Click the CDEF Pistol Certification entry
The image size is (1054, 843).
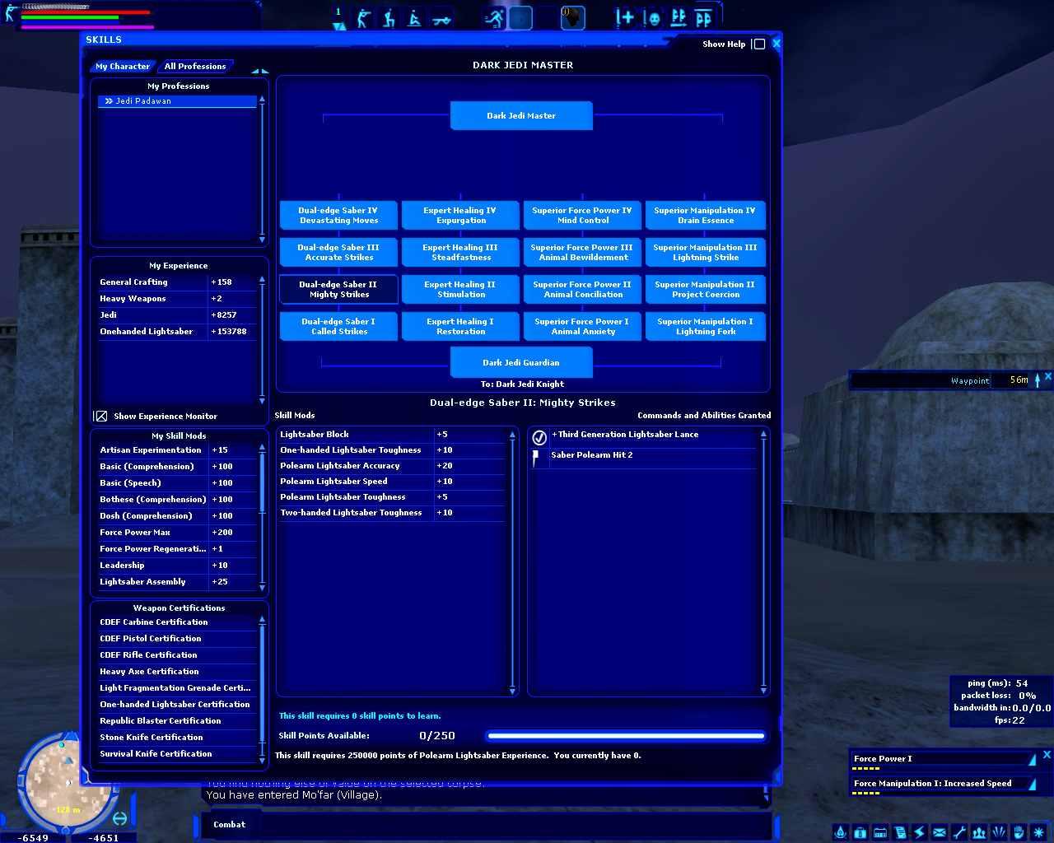coord(177,639)
